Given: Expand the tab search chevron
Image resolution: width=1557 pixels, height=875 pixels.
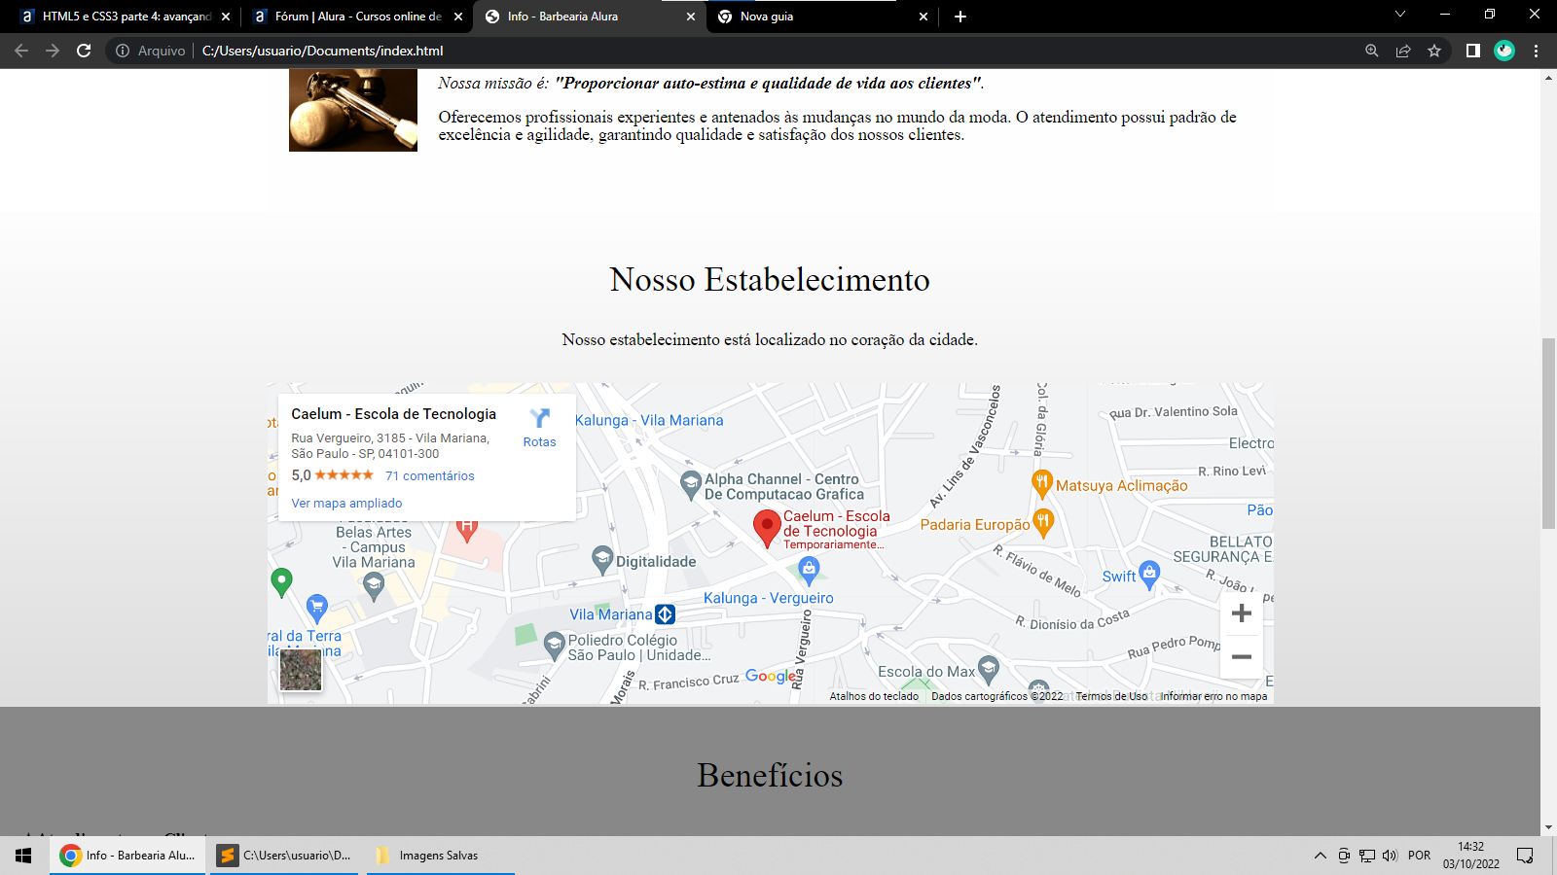Looking at the screenshot, I should [1400, 15].
